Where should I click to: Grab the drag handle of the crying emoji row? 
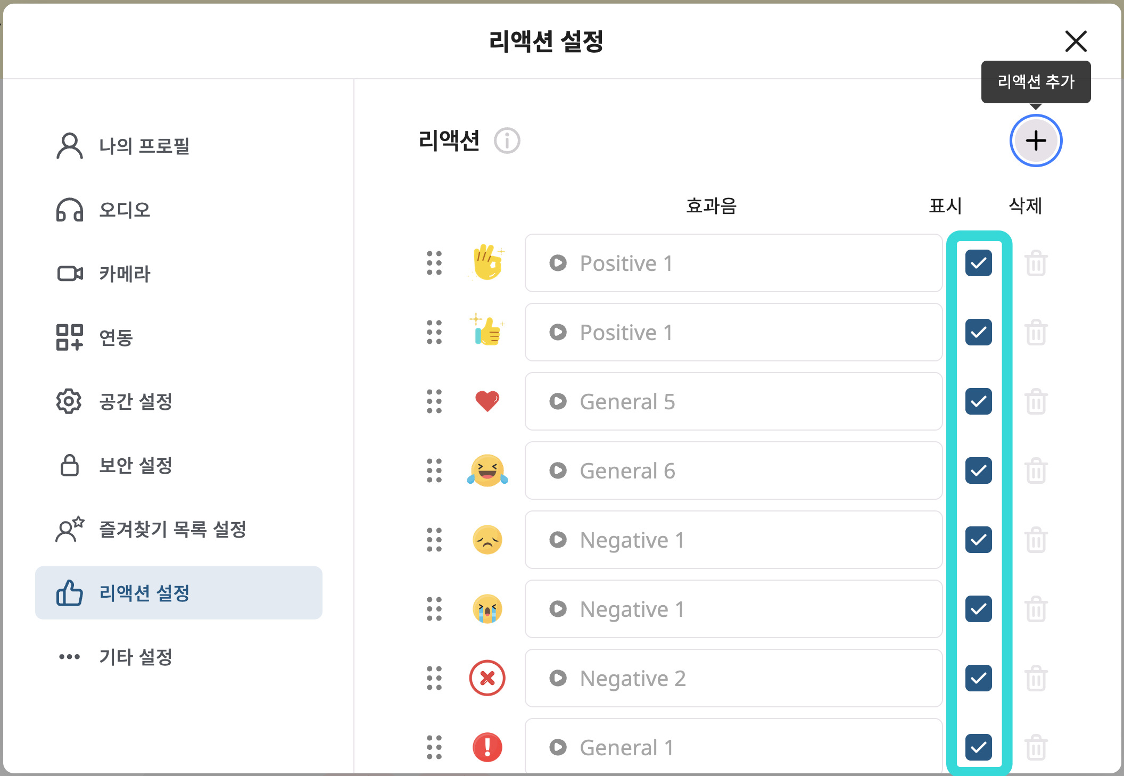pos(434,609)
